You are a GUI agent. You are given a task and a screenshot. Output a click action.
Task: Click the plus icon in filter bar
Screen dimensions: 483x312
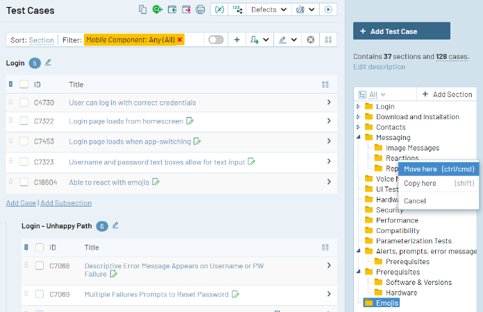point(237,40)
